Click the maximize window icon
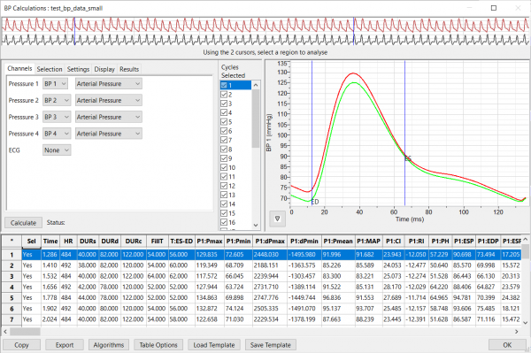Screen dimensions: 531x353 pos(494,8)
